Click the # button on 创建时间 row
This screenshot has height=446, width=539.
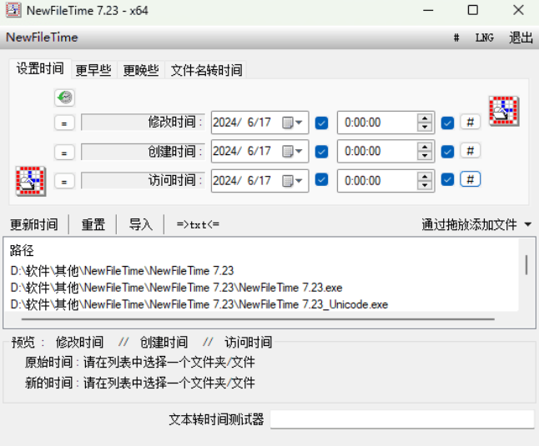pyautogui.click(x=470, y=151)
